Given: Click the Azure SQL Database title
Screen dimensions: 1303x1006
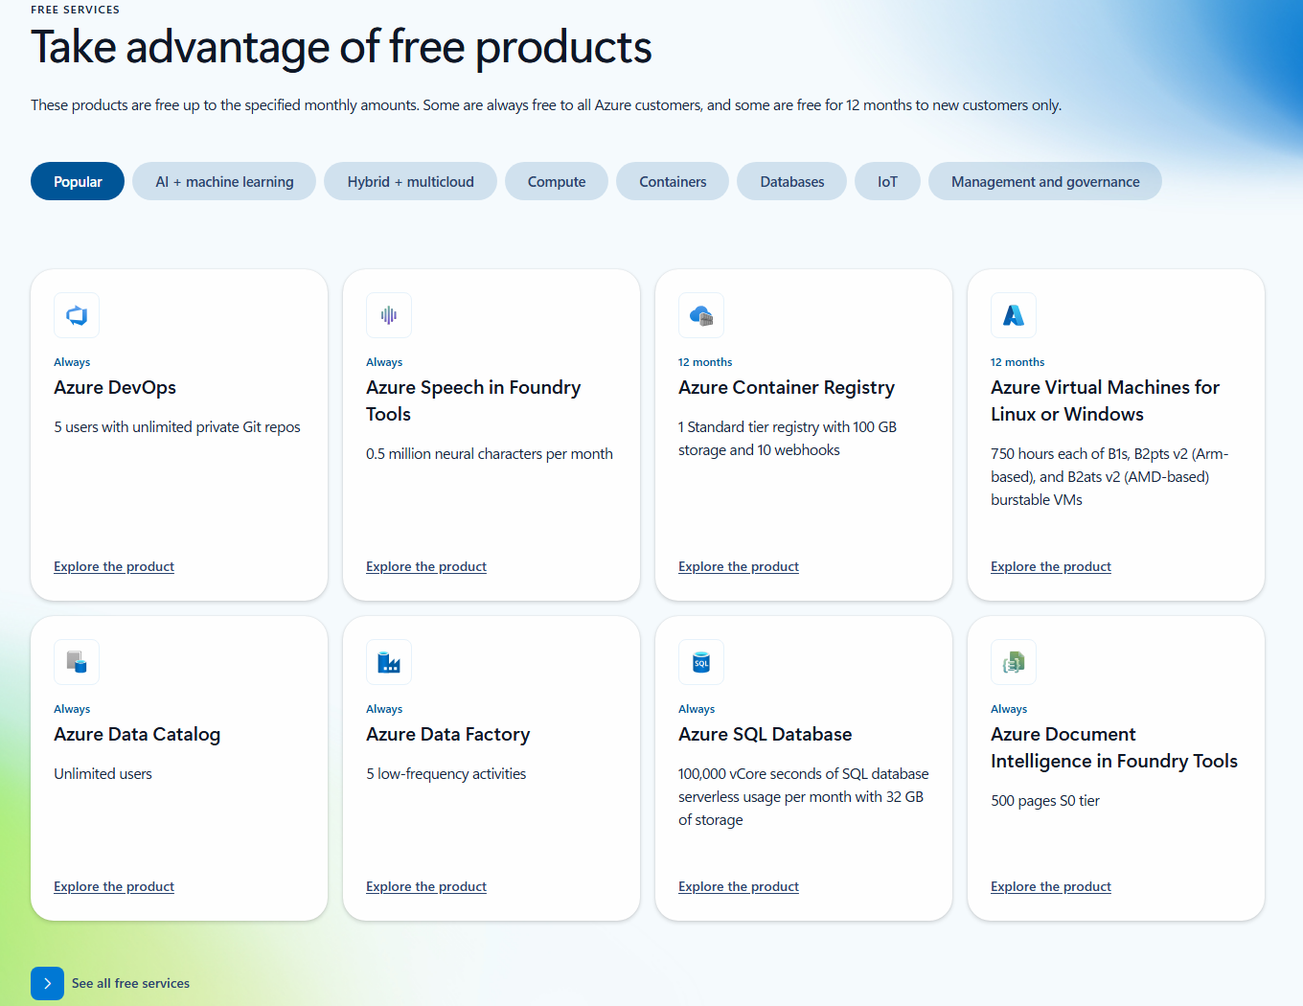Looking at the screenshot, I should coord(766,734).
